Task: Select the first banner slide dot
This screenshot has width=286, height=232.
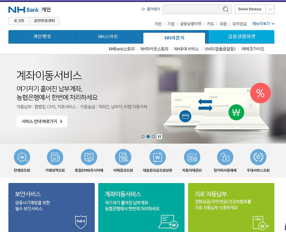Action: click(143, 136)
